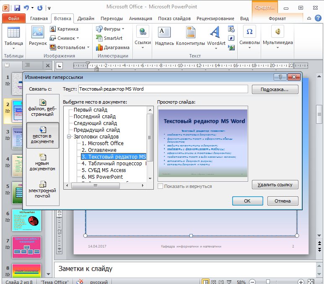Viewport: 324px width, 284px height.
Task: Click the 'Подсказка...' button
Action: [275, 89]
